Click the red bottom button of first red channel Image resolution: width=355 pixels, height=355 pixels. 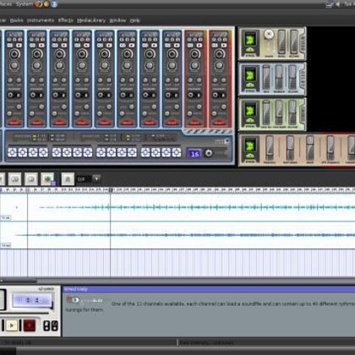coord(194,123)
